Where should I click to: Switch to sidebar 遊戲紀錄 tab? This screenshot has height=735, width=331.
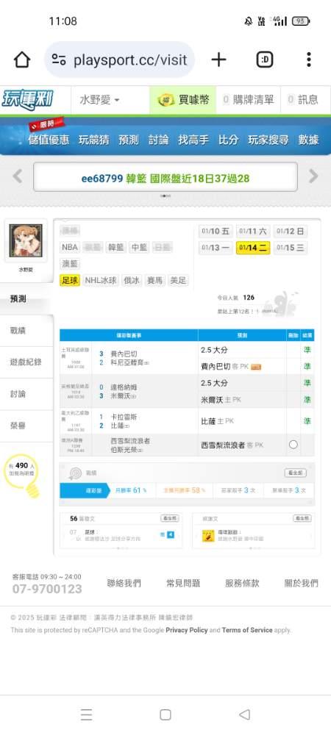tap(26, 362)
